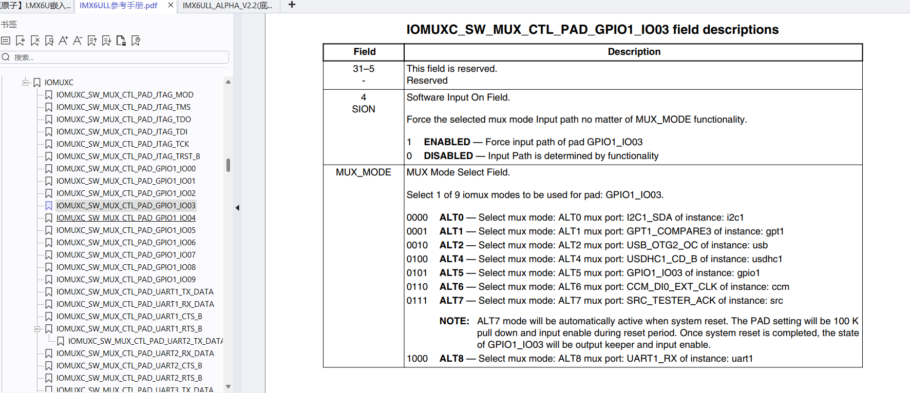Viewport: 910px width, 393px height.
Task: Collapse the UART1_RTS_B tree node
Action: point(37,329)
